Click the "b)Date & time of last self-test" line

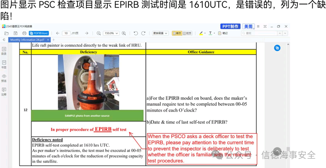point(187,122)
